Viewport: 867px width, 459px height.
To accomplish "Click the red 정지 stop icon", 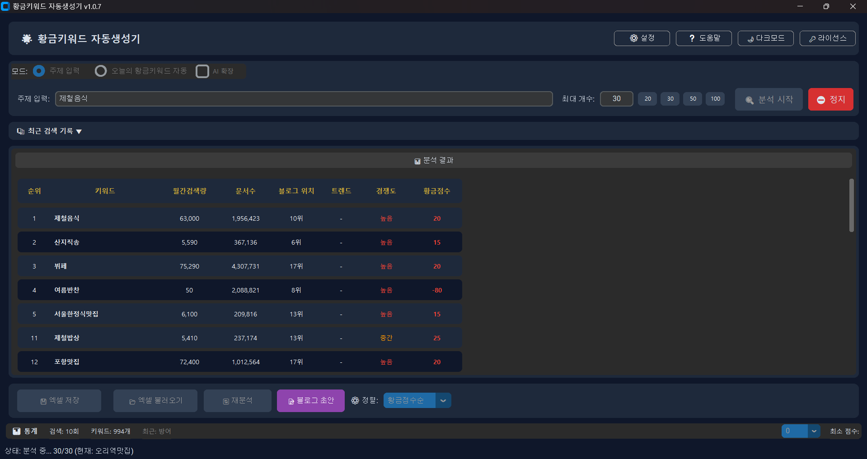I will (821, 100).
